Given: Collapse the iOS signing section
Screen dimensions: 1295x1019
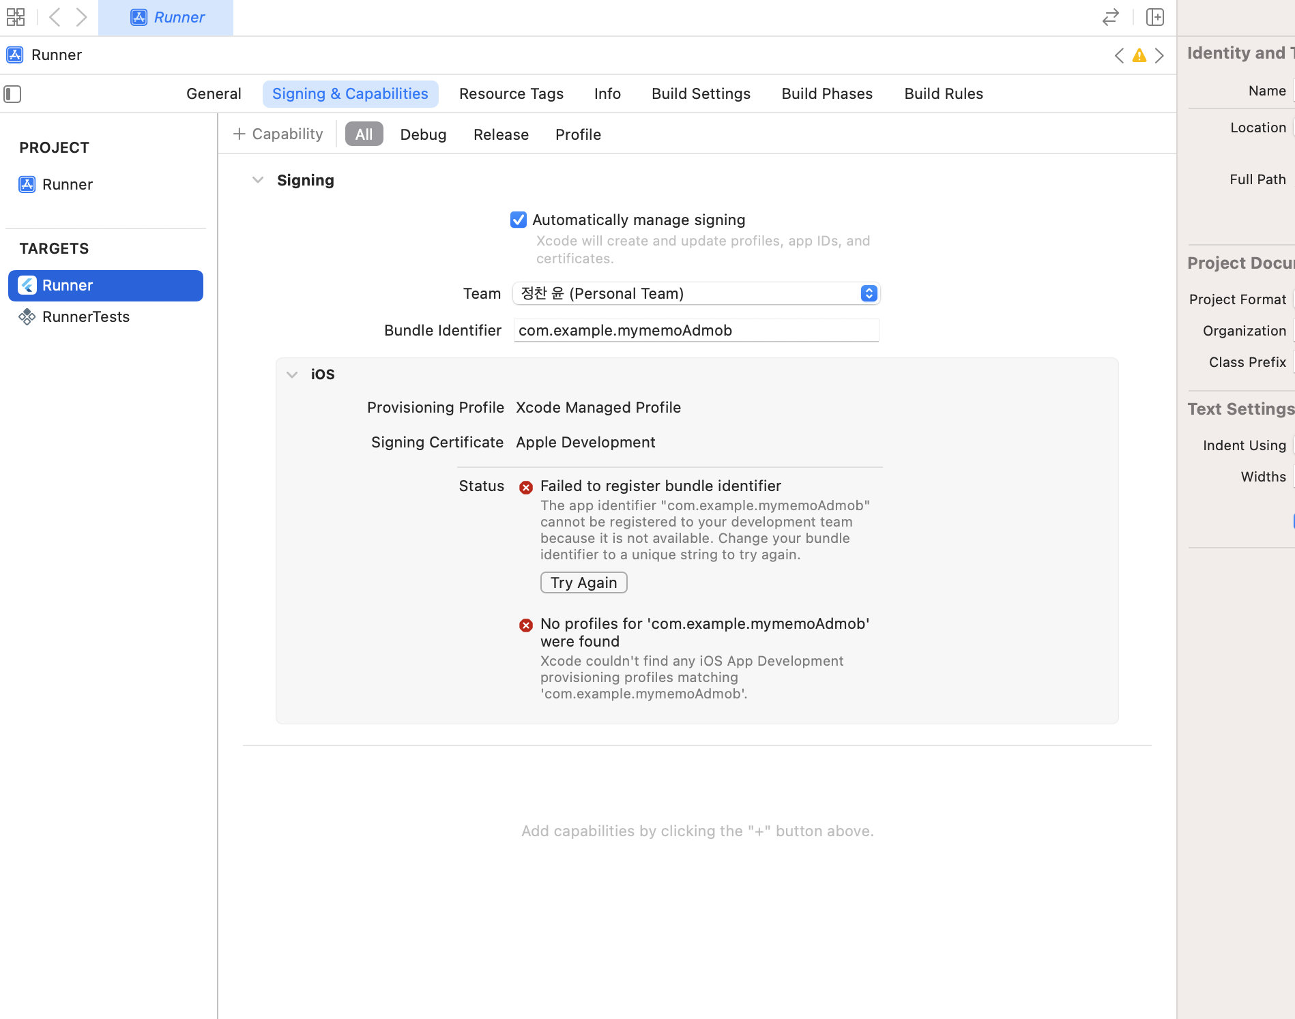Looking at the screenshot, I should [292, 374].
